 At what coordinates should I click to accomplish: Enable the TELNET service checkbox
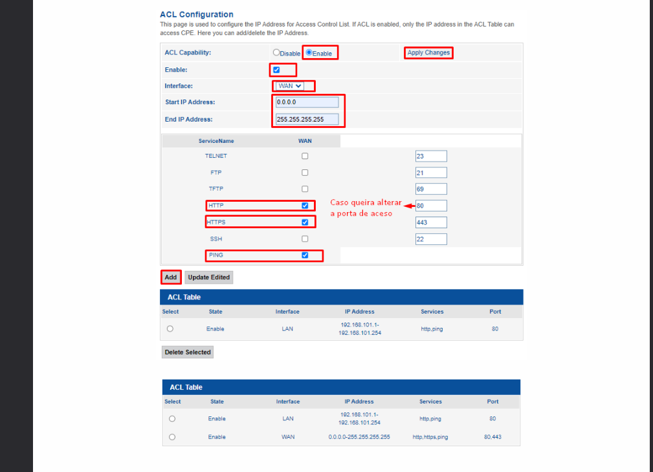pyautogui.click(x=305, y=156)
